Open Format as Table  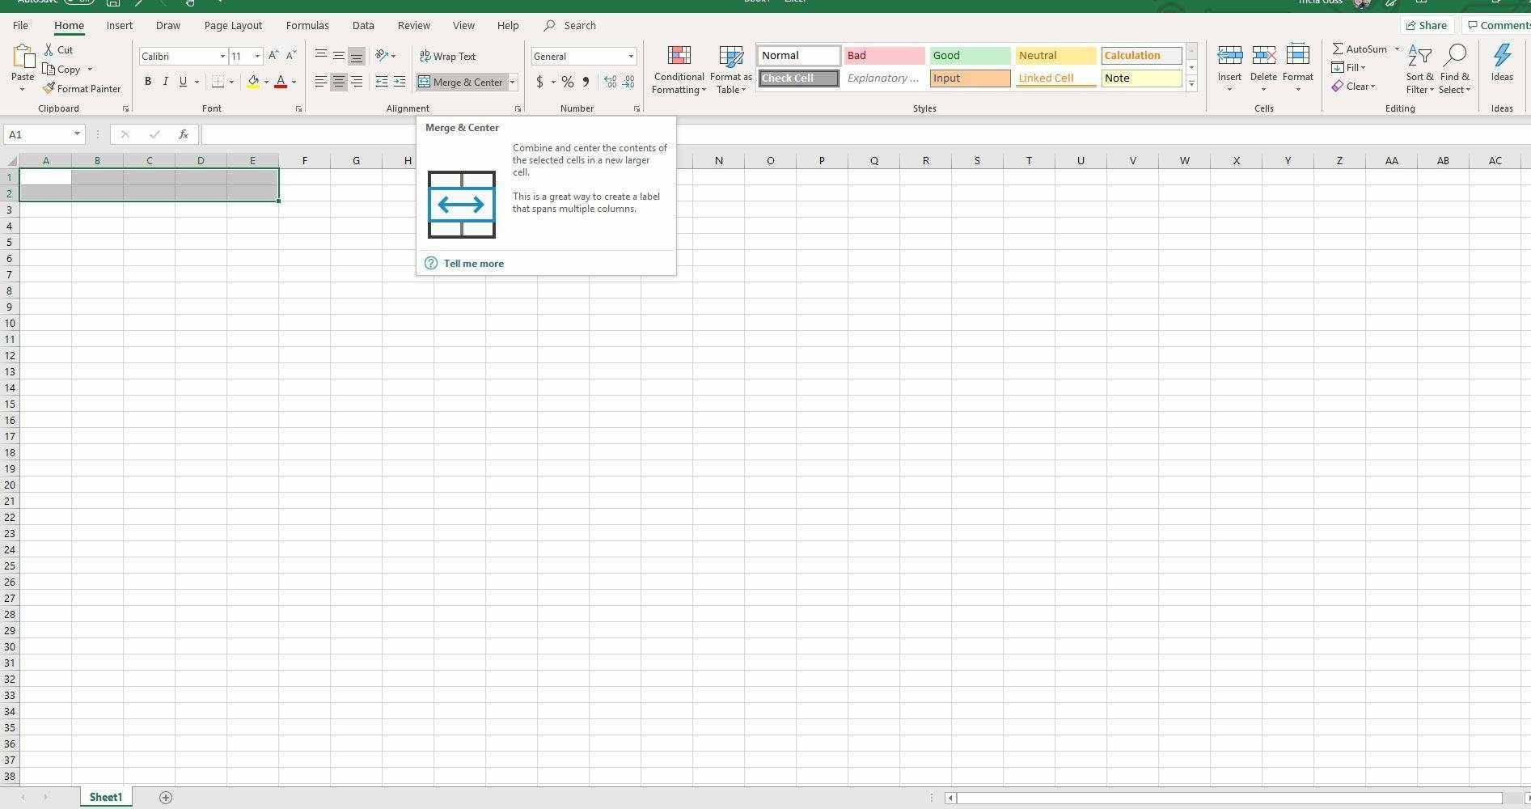tap(730, 70)
